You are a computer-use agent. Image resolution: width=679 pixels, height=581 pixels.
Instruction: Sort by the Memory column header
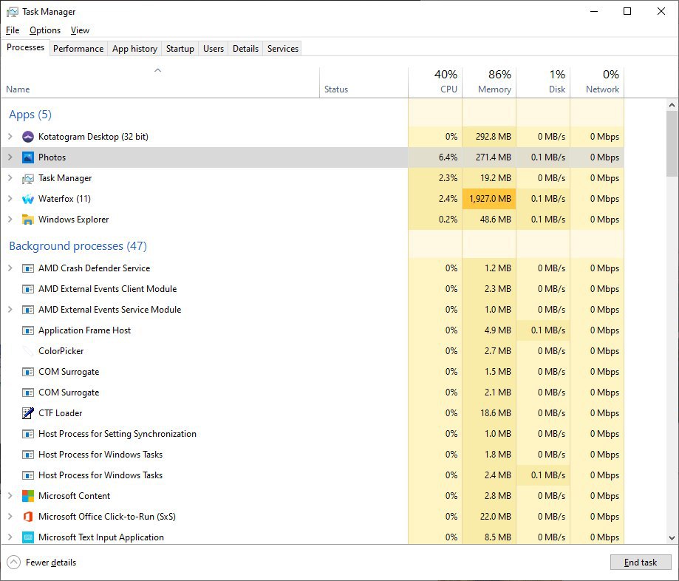coord(489,82)
